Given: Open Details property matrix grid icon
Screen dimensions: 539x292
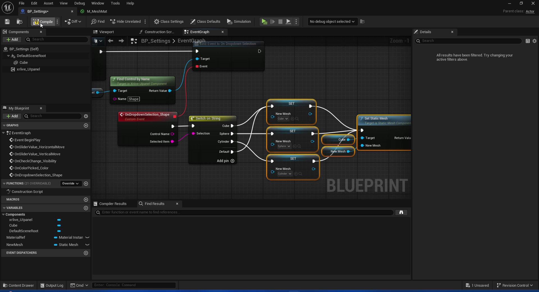Looking at the screenshot, I should pyautogui.click(x=528, y=41).
